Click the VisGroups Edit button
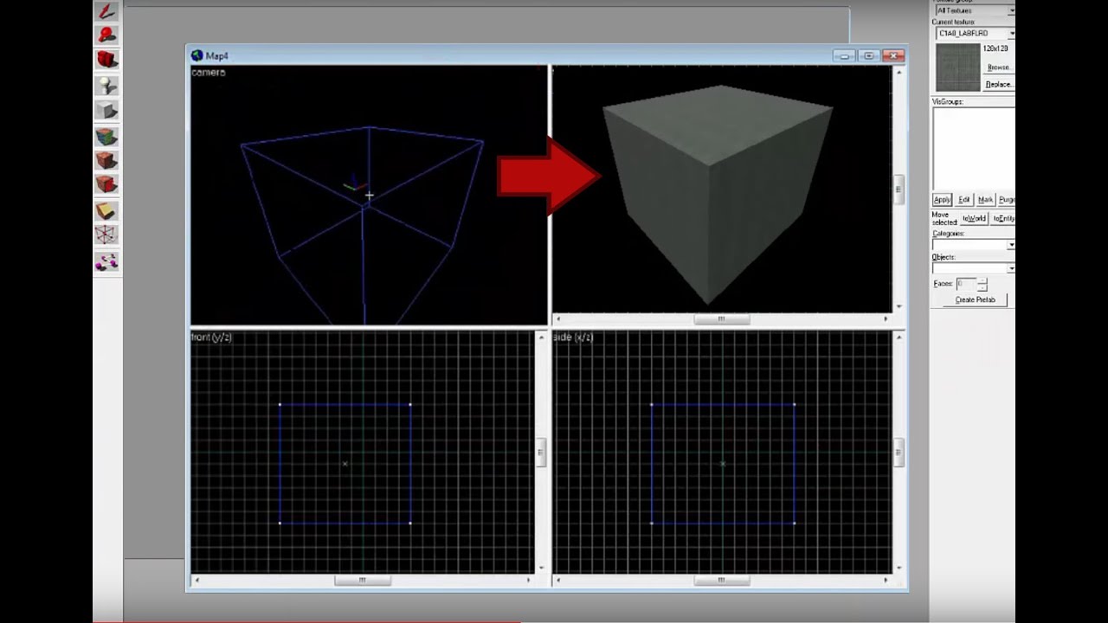 (963, 200)
